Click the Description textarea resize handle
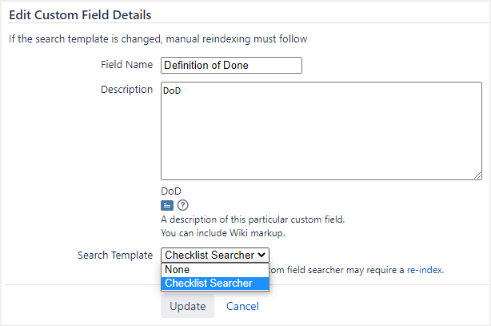 [477, 175]
